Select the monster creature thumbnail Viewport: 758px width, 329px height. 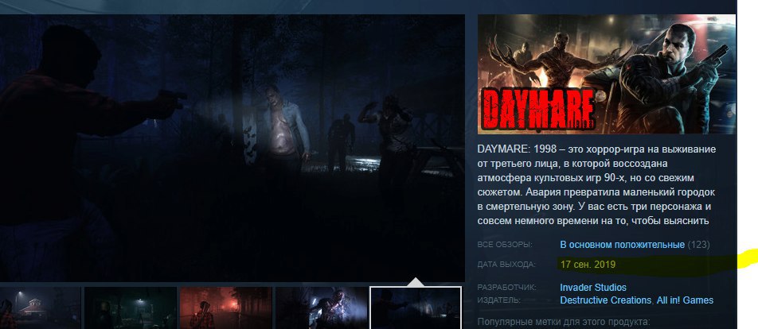coord(322,308)
